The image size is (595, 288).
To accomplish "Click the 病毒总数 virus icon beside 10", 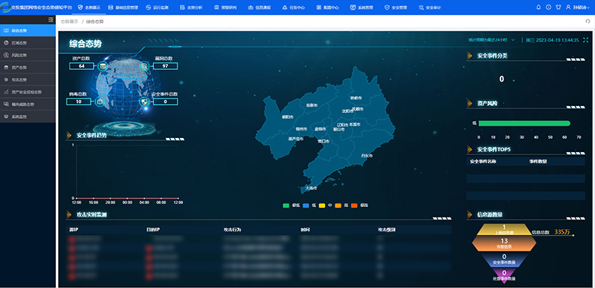I will click(99, 101).
